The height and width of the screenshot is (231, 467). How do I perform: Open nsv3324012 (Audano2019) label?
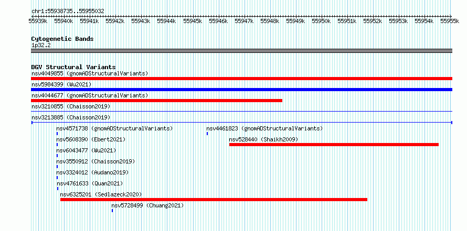(93, 172)
